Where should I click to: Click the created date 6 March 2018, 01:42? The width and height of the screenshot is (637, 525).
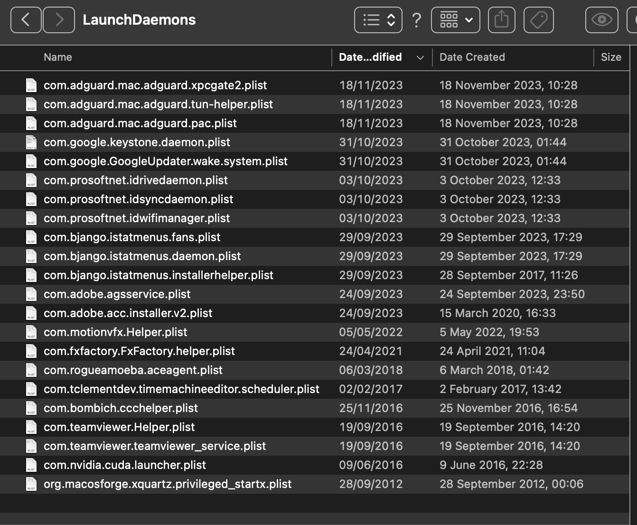point(494,370)
